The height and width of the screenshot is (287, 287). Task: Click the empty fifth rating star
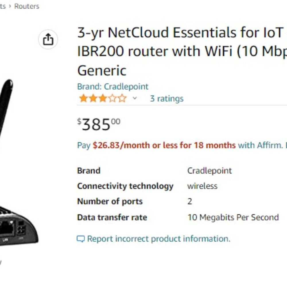(x=122, y=98)
